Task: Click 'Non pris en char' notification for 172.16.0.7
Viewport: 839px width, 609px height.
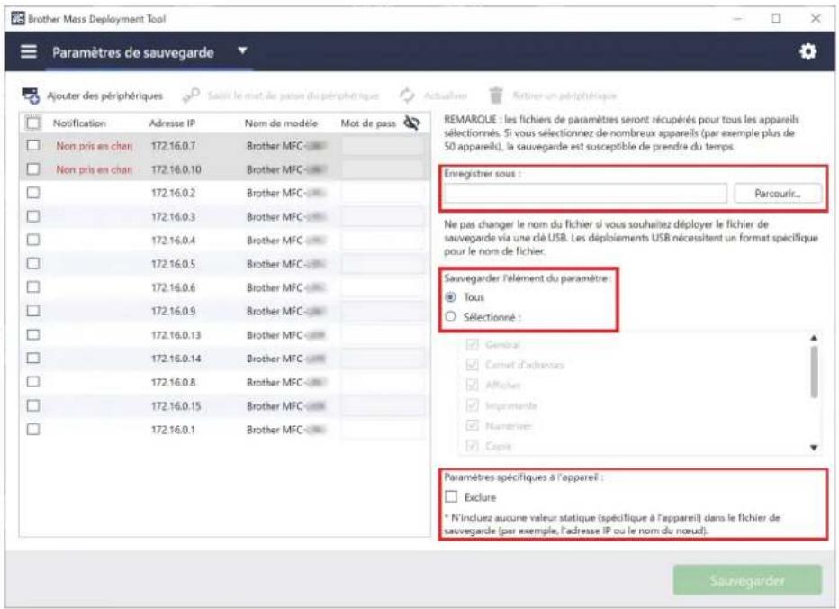Action: [95, 146]
